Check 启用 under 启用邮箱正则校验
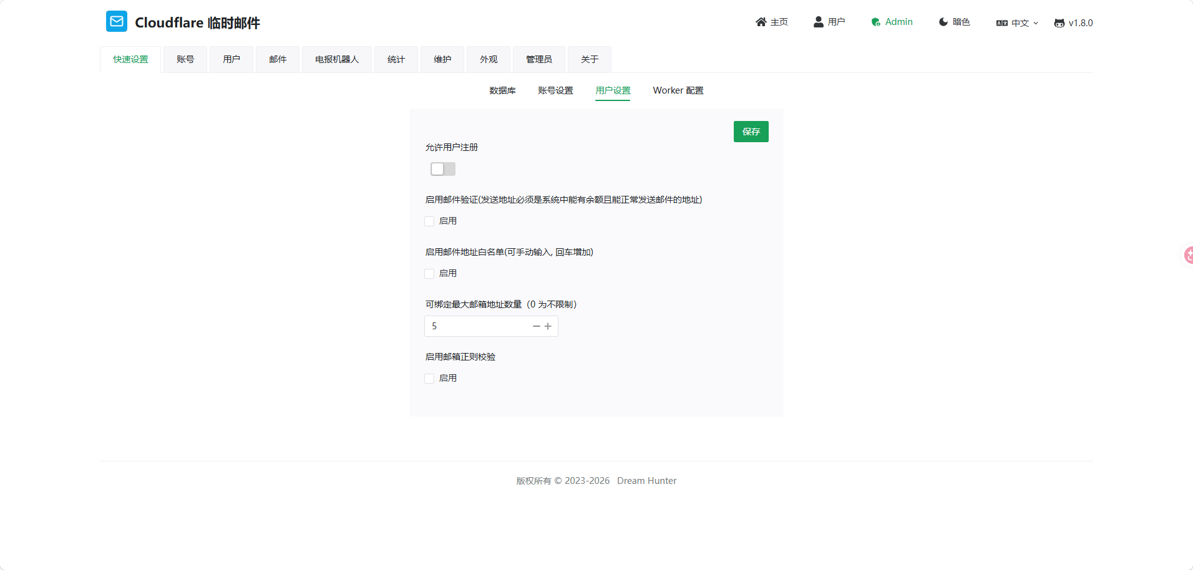This screenshot has height=570, width=1193. (429, 379)
